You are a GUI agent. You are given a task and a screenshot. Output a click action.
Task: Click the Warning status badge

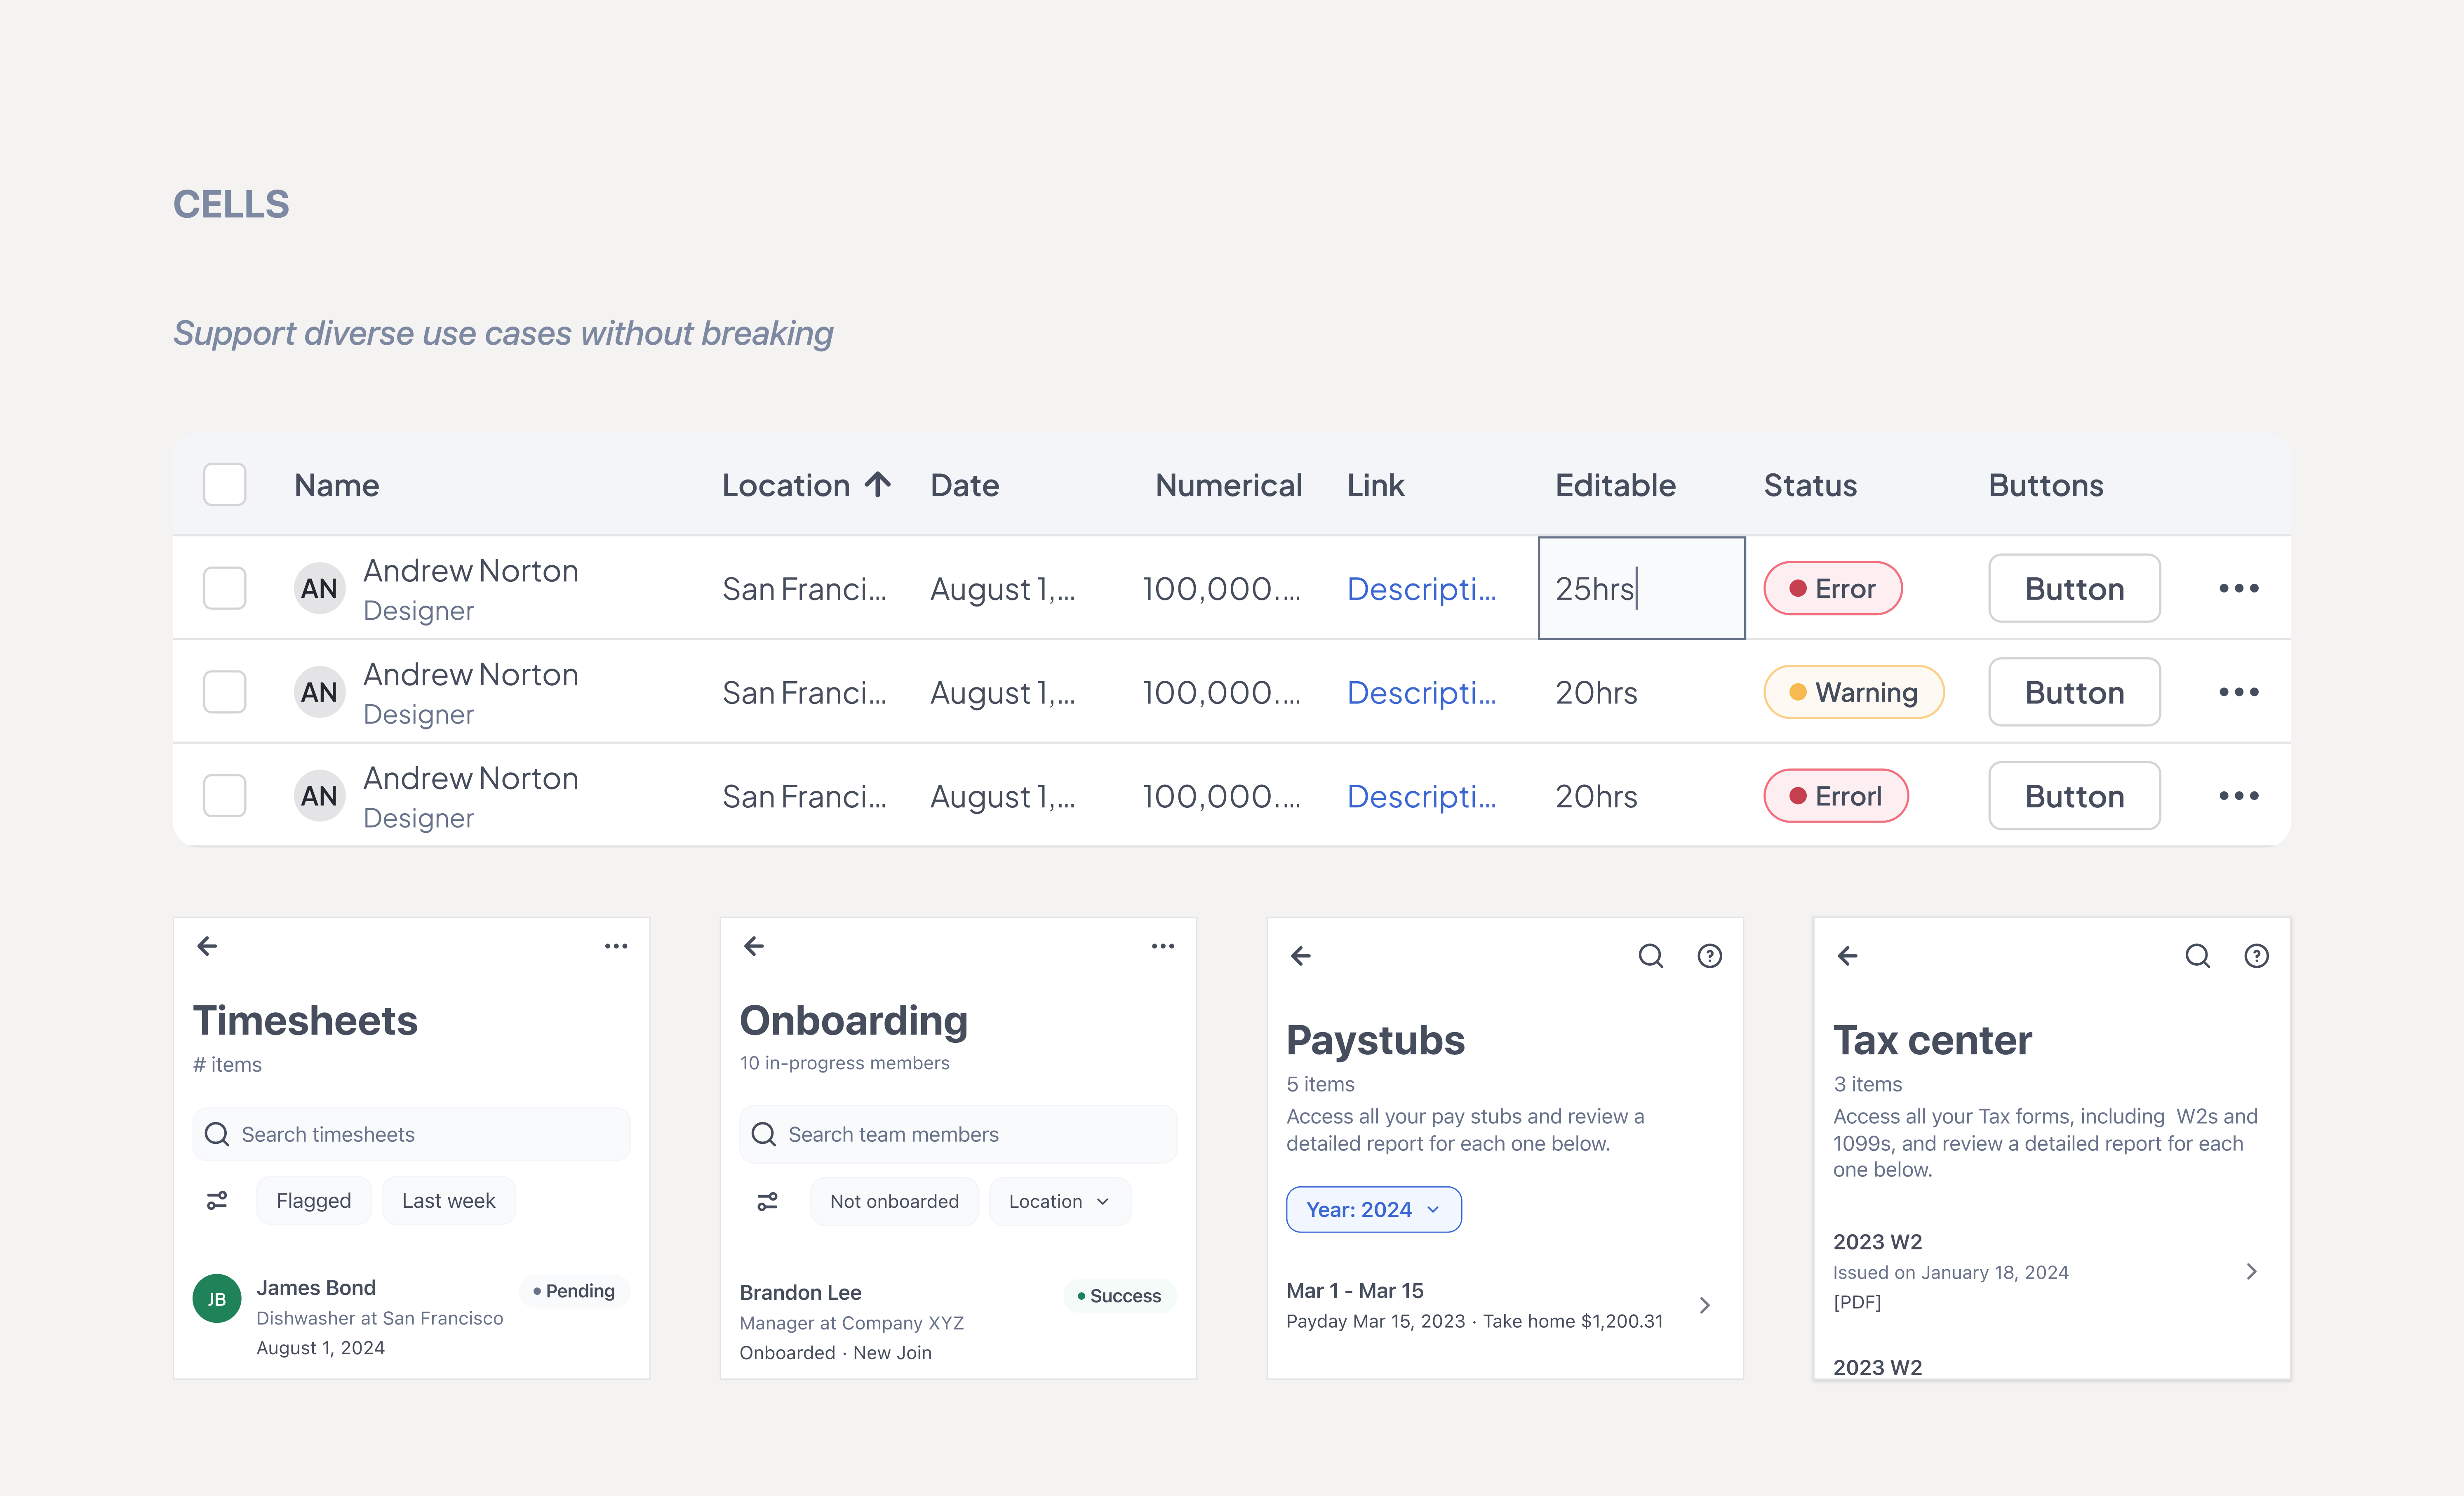tap(1854, 692)
